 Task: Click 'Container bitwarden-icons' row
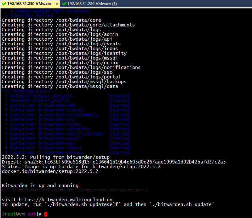[67, 124]
